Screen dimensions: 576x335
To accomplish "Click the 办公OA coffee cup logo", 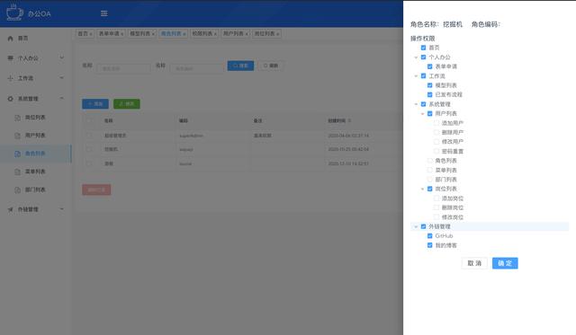I will pos(14,13).
